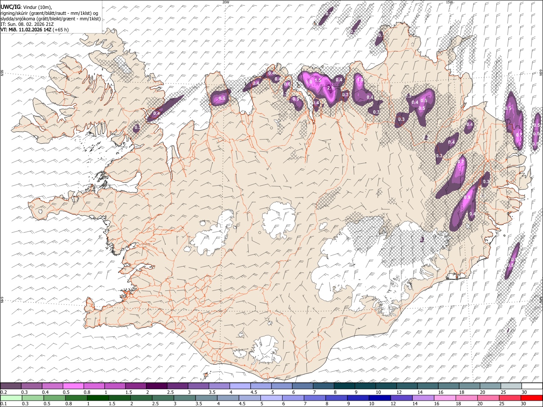Click the '12' label on the upper scale
The height and width of the screenshot is (407, 543).
click(x=399, y=392)
